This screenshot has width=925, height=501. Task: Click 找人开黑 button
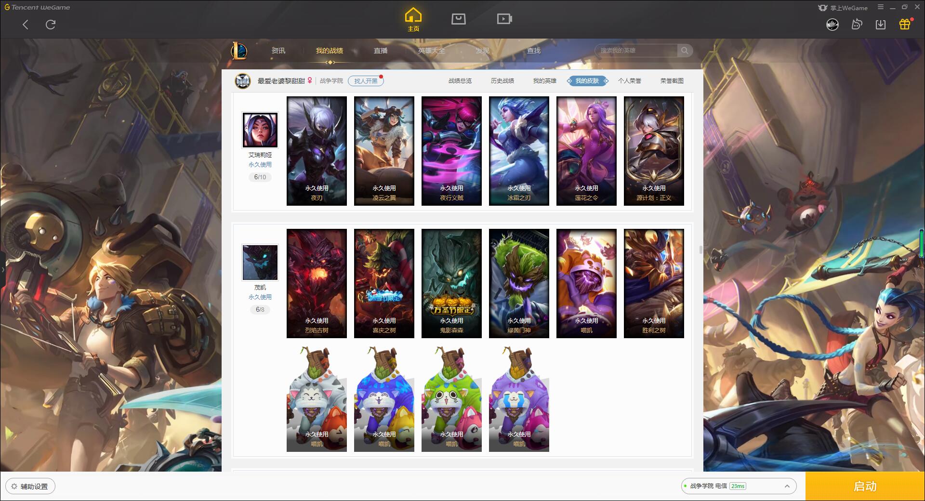point(366,81)
